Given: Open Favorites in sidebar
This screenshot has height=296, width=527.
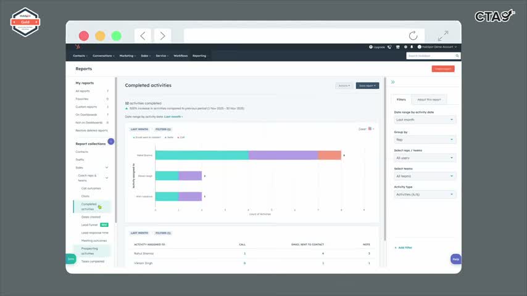Looking at the screenshot, I should click(82, 99).
